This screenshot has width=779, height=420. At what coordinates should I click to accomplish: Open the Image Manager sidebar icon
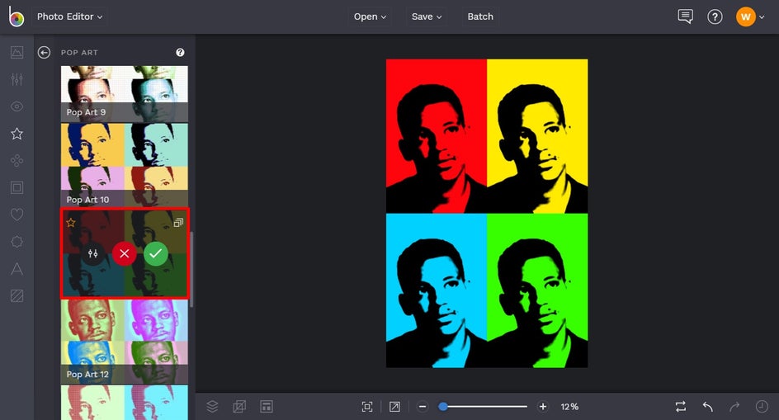click(17, 52)
